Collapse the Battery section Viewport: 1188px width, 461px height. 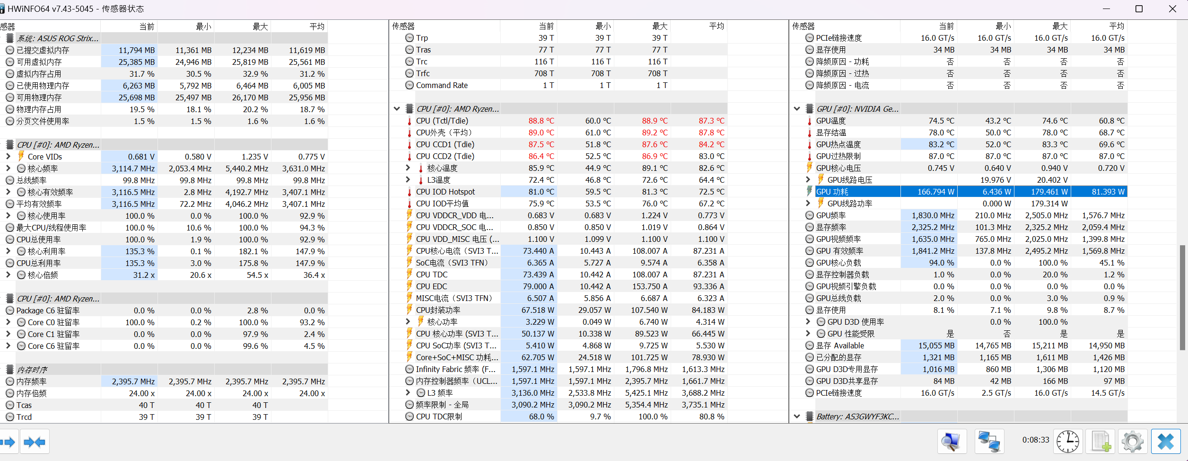(x=797, y=417)
